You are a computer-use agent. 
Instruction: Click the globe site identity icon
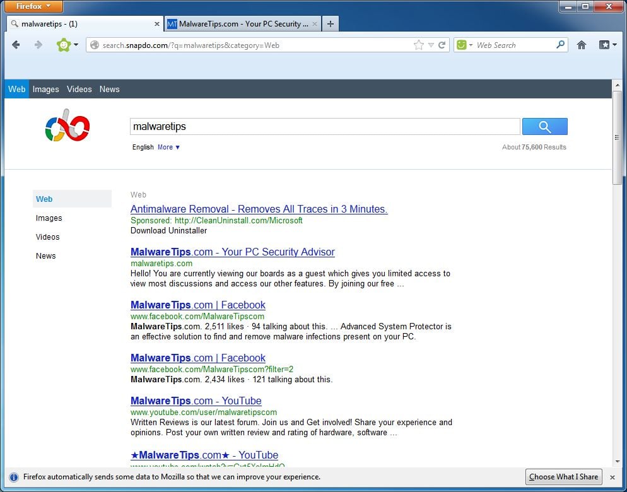pyautogui.click(x=95, y=45)
